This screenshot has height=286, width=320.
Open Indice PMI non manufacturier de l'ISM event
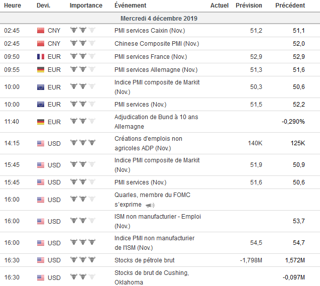point(155,243)
